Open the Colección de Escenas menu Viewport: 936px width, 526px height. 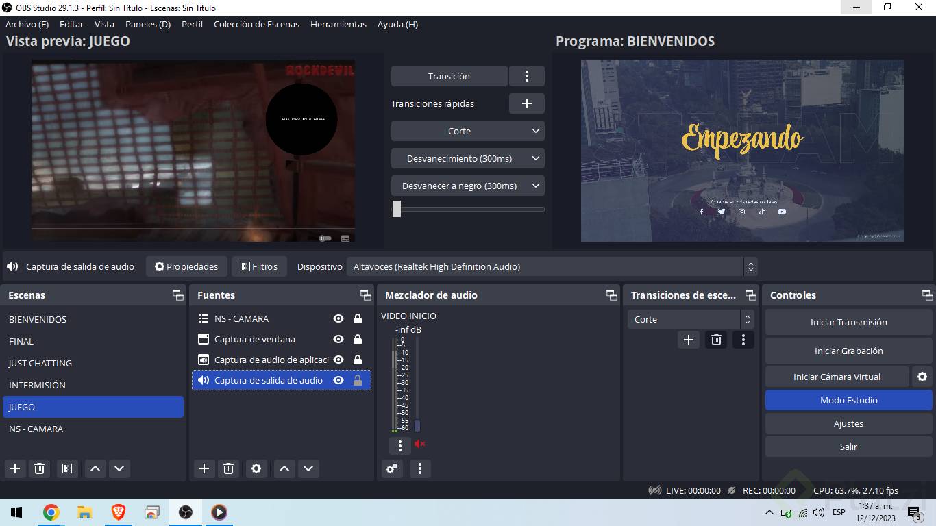[x=256, y=24]
